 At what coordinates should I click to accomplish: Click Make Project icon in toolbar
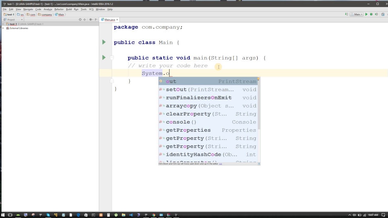346,15
